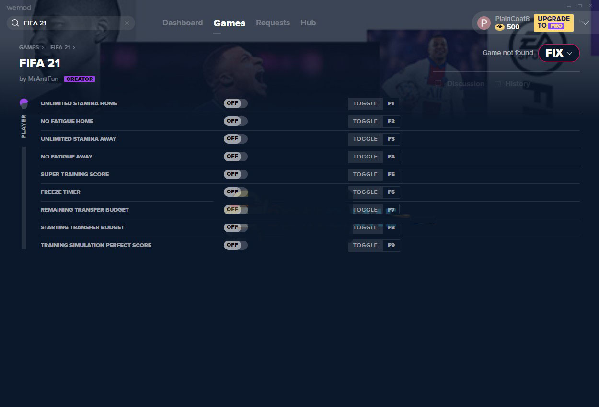Screen dimensions: 599x407
Task: Change the F4 hotkey binding
Action: [x=391, y=157]
